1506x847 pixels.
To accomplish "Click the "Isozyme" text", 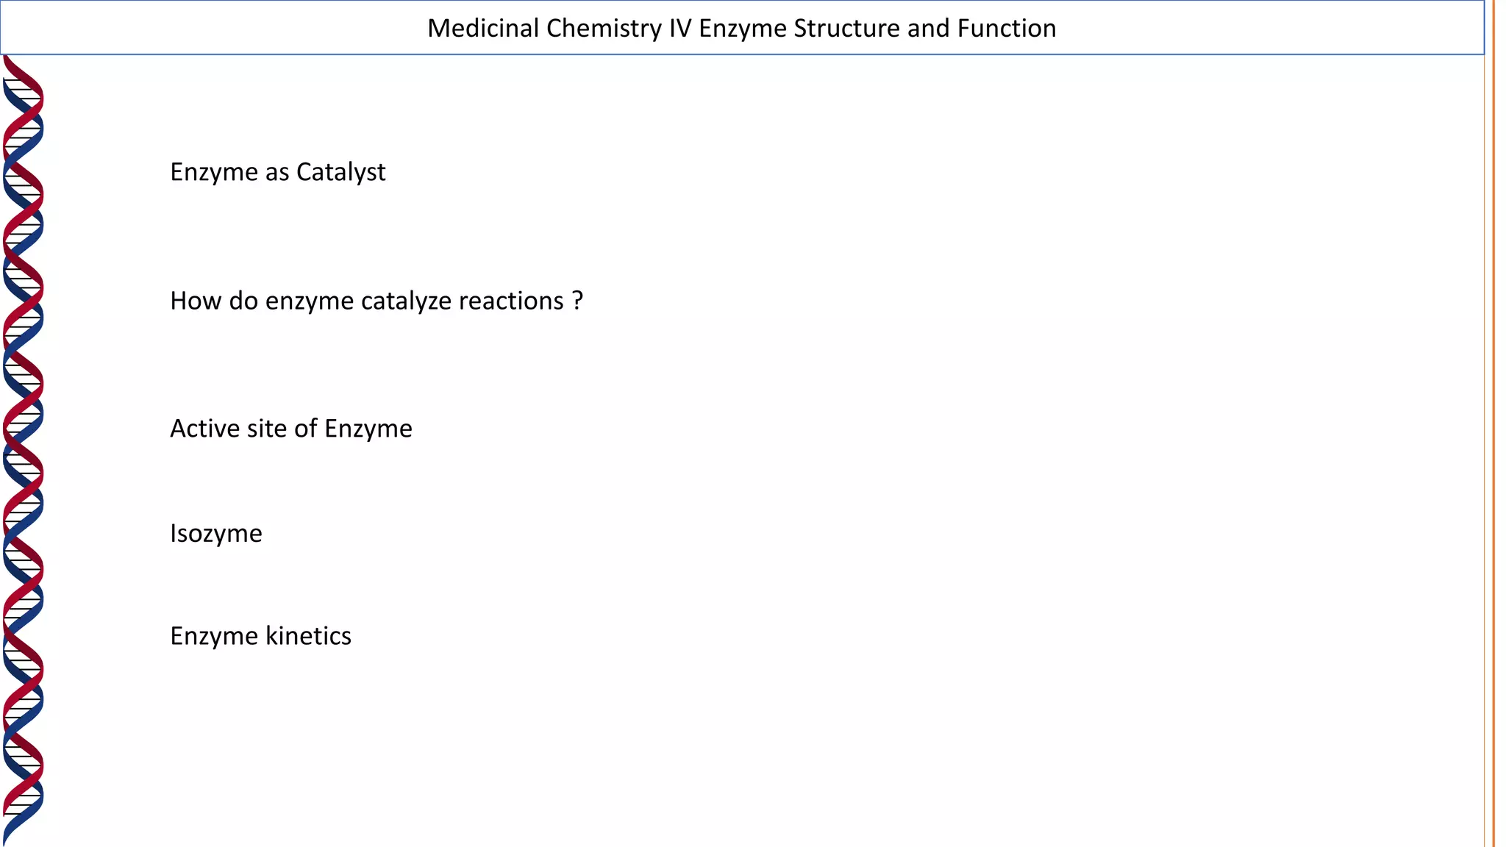I will [215, 533].
